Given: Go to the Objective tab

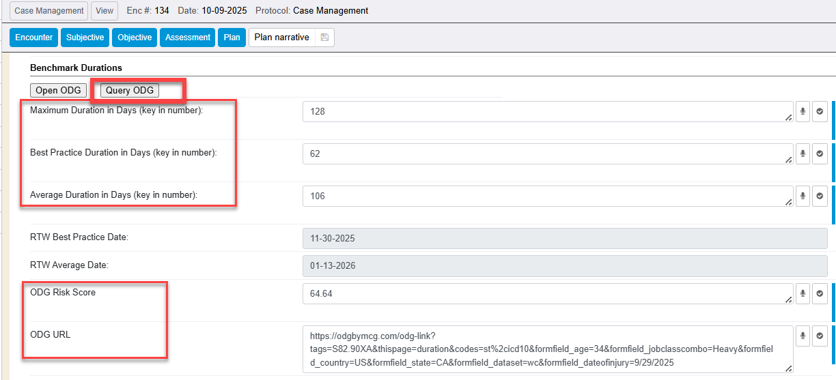Looking at the screenshot, I should point(135,38).
